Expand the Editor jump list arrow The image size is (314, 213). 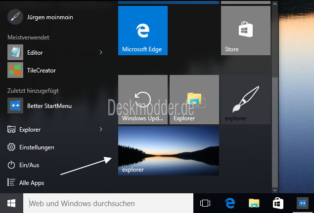[101, 52]
